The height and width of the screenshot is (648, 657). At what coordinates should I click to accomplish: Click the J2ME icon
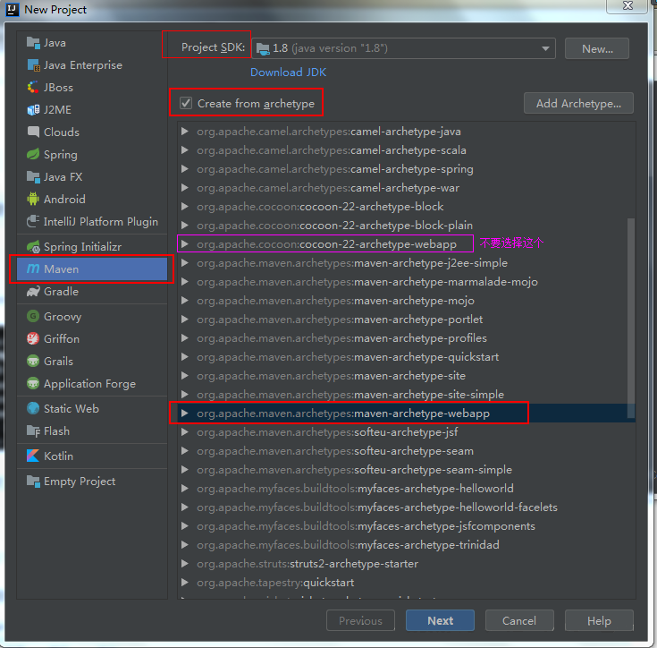pos(33,110)
